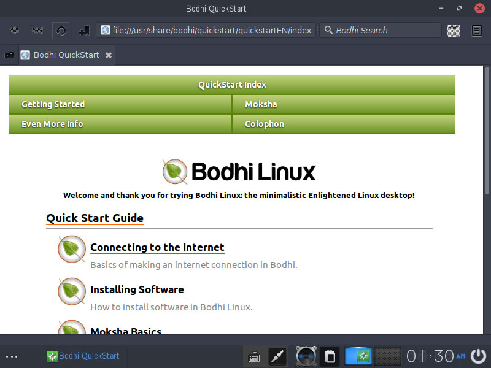491x368 pixels.
Task: Click leaf icon beside Connecting to the Internet
Action: tap(72, 249)
